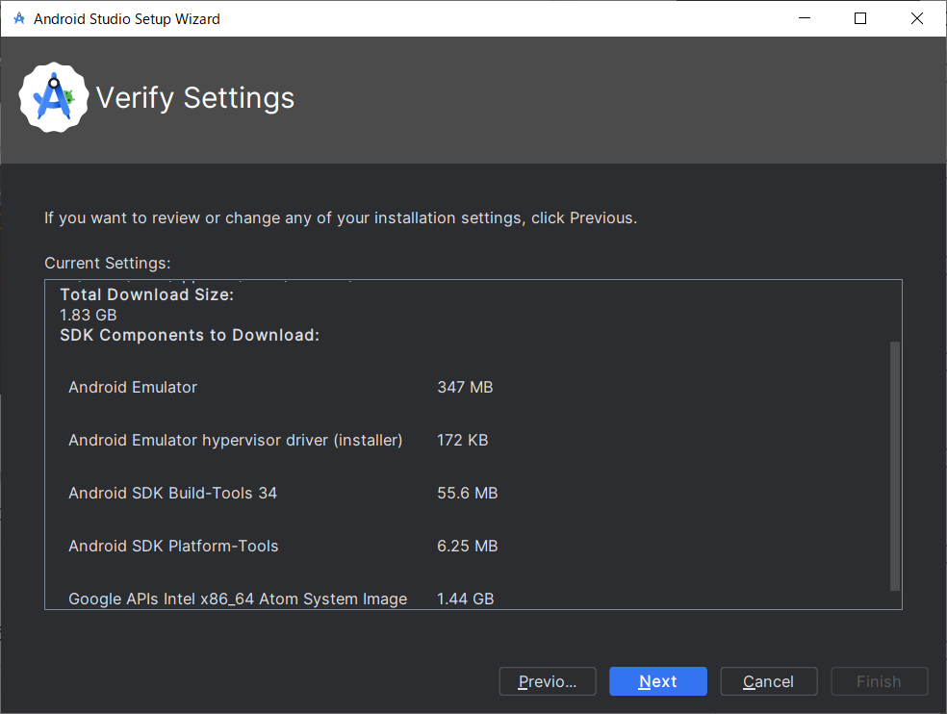Click the SDK Components to Download heading
947x714 pixels.
point(190,335)
